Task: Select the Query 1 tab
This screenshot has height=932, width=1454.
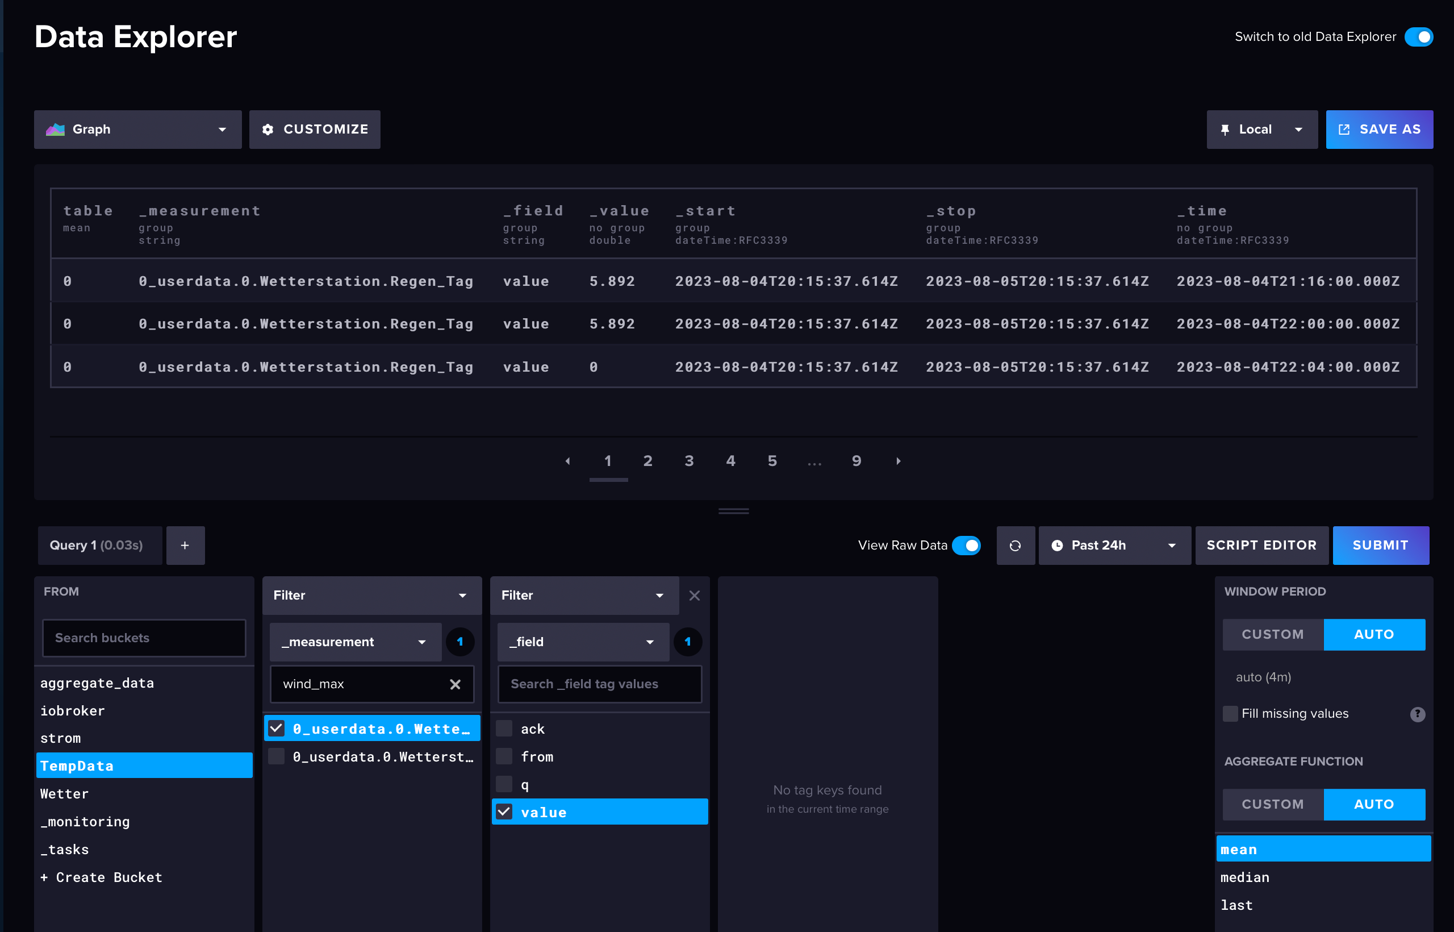Action: [x=97, y=546]
